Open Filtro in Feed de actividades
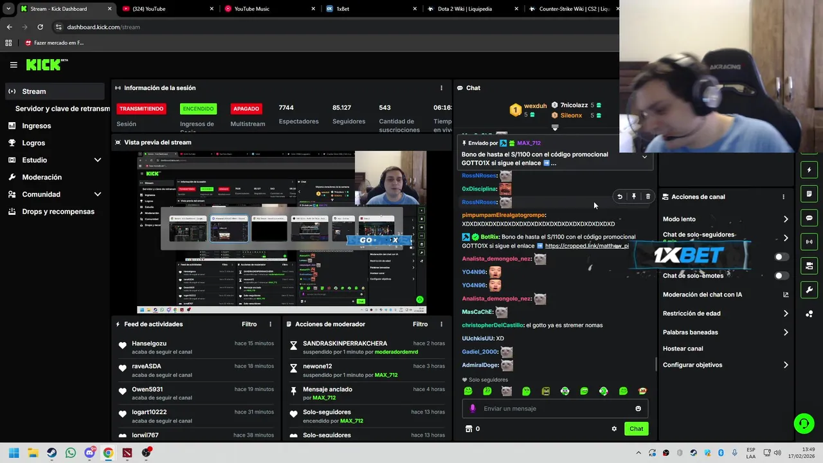823x463 pixels. pos(249,324)
